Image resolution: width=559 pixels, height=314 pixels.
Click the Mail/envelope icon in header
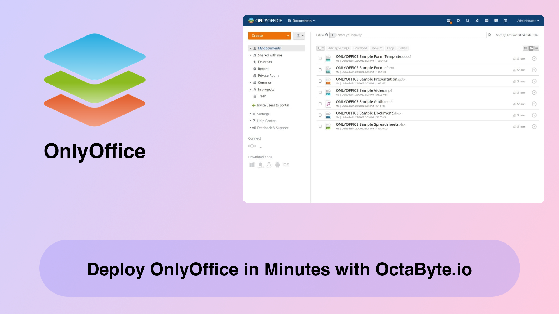(x=487, y=21)
